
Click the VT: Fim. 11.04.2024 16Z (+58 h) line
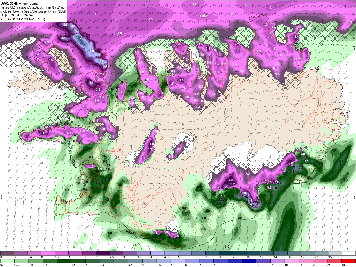(x=23, y=19)
